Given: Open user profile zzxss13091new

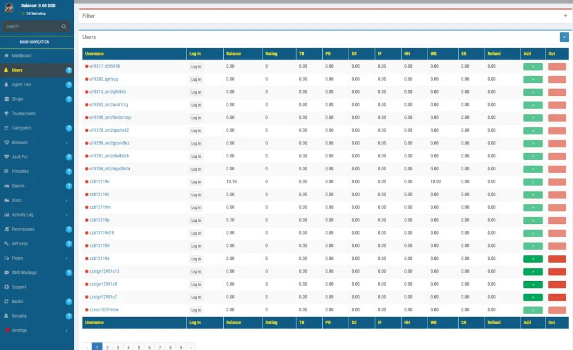Looking at the screenshot, I should point(104,310).
